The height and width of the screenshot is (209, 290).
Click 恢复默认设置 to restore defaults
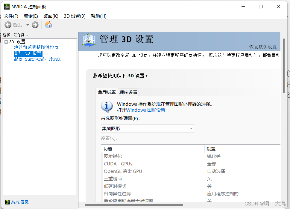(x=263, y=47)
